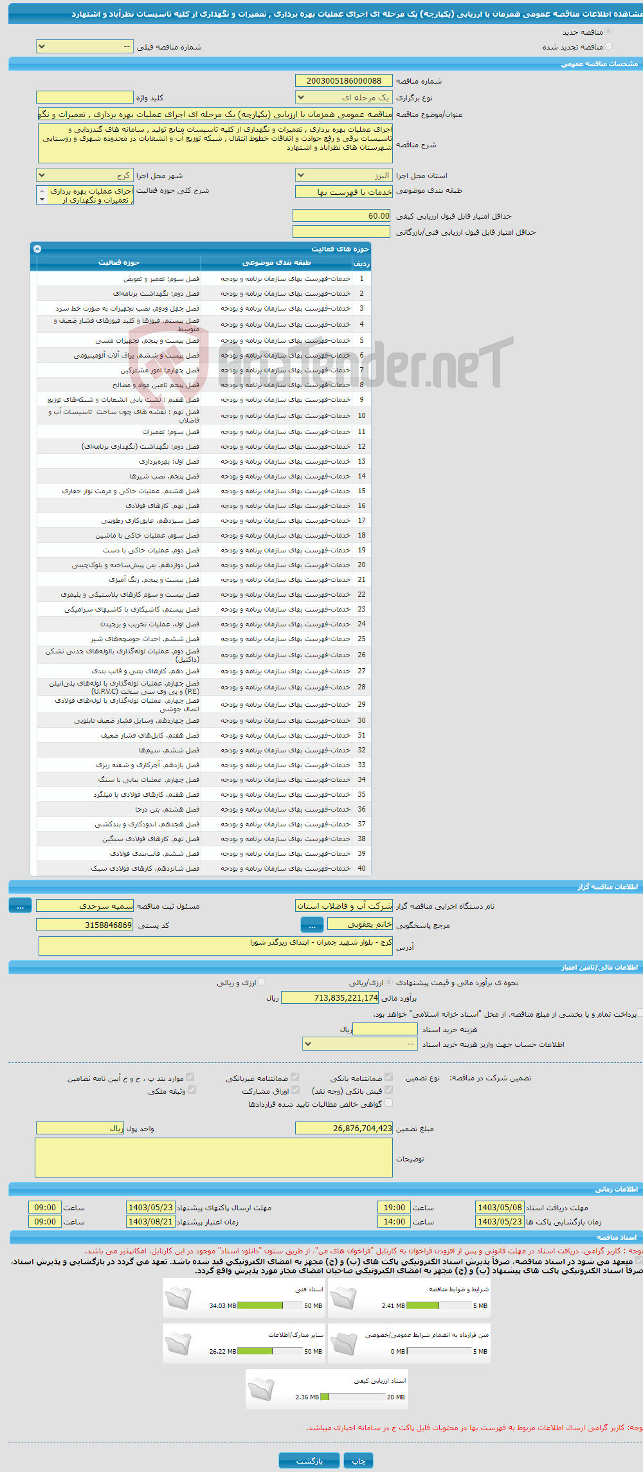Image resolution: width=643 pixels, height=1472 pixels.
Task: Click the ellipsis button next to مسئول ثبت مناقصه
Action: (20, 905)
